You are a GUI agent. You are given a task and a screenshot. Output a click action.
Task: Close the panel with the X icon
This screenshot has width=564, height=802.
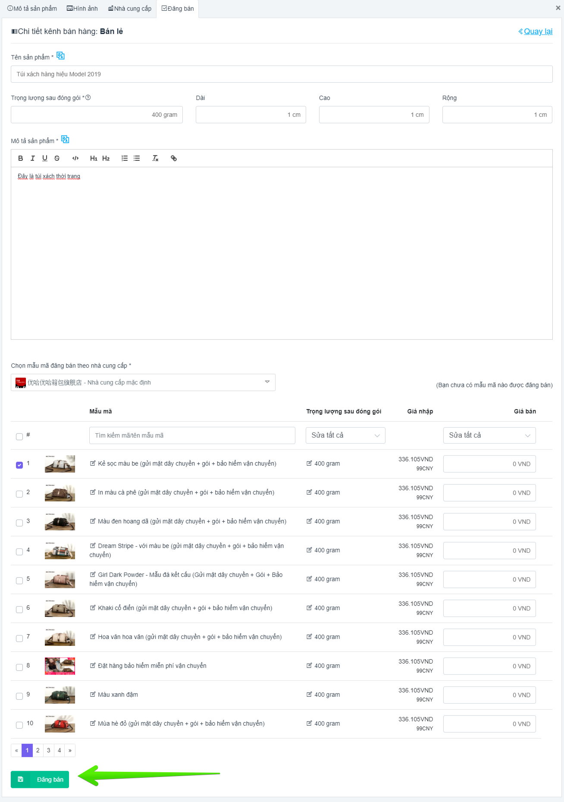(558, 8)
